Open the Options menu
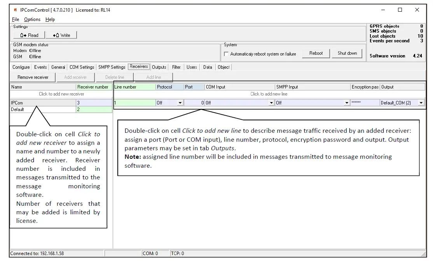The image size is (433, 264). (x=32, y=19)
